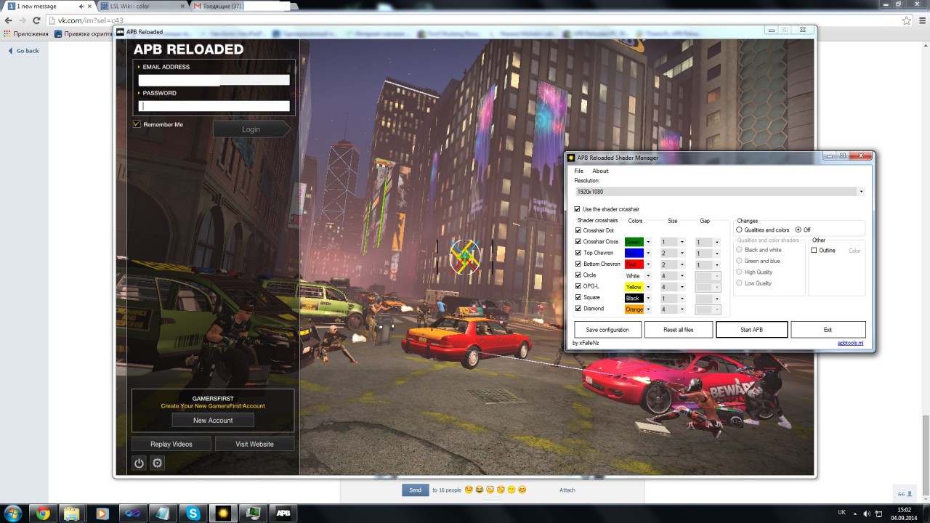
Task: Click Login button in APB launcher
Action: pyautogui.click(x=251, y=129)
